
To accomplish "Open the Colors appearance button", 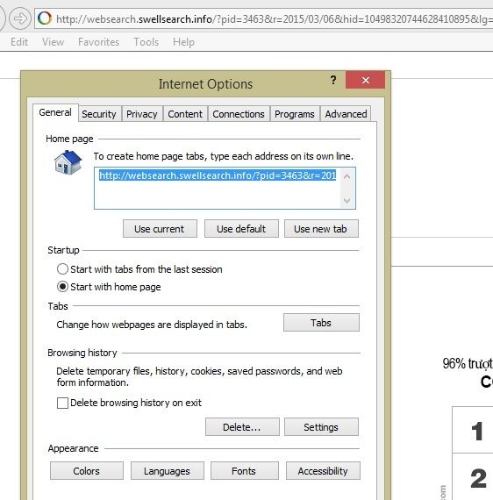I will [x=87, y=471].
